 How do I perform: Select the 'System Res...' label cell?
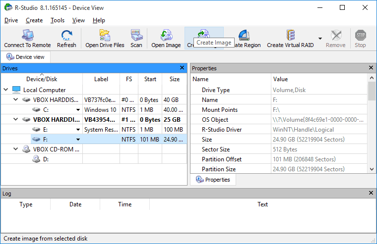pyautogui.click(x=101, y=130)
